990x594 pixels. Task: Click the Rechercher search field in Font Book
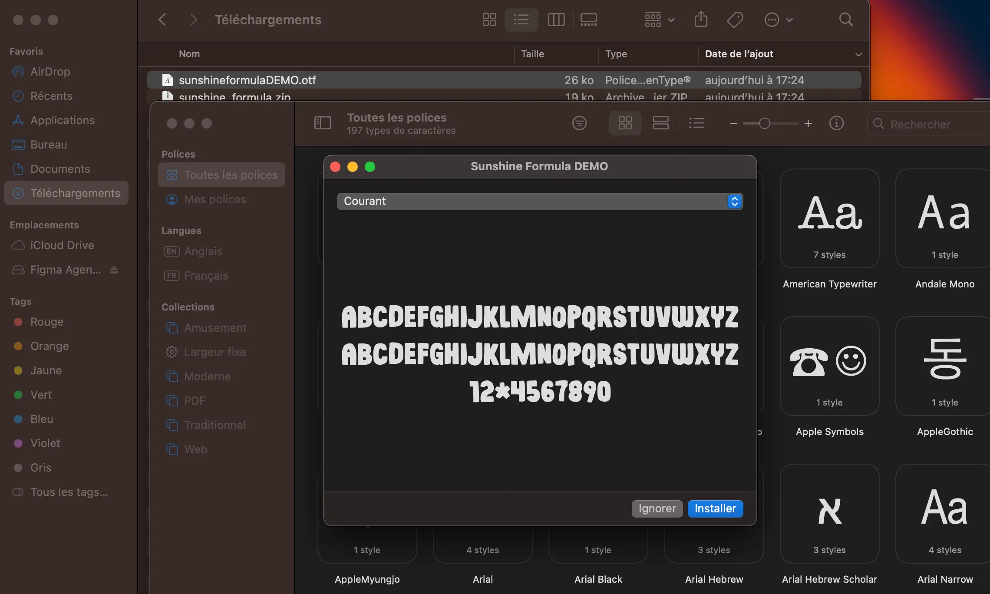(x=928, y=124)
